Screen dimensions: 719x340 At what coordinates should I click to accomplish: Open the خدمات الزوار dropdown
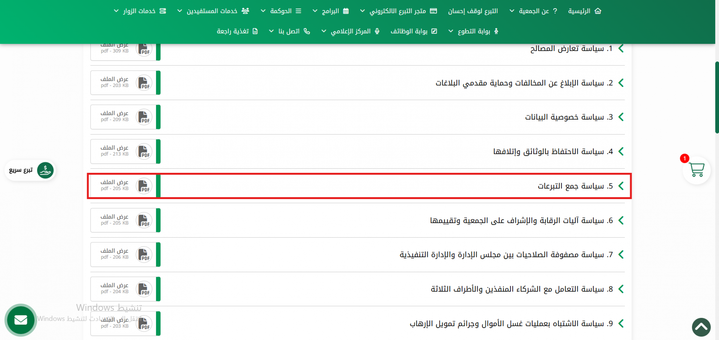pyautogui.click(x=139, y=11)
